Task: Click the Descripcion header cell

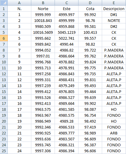Action: (114, 9)
